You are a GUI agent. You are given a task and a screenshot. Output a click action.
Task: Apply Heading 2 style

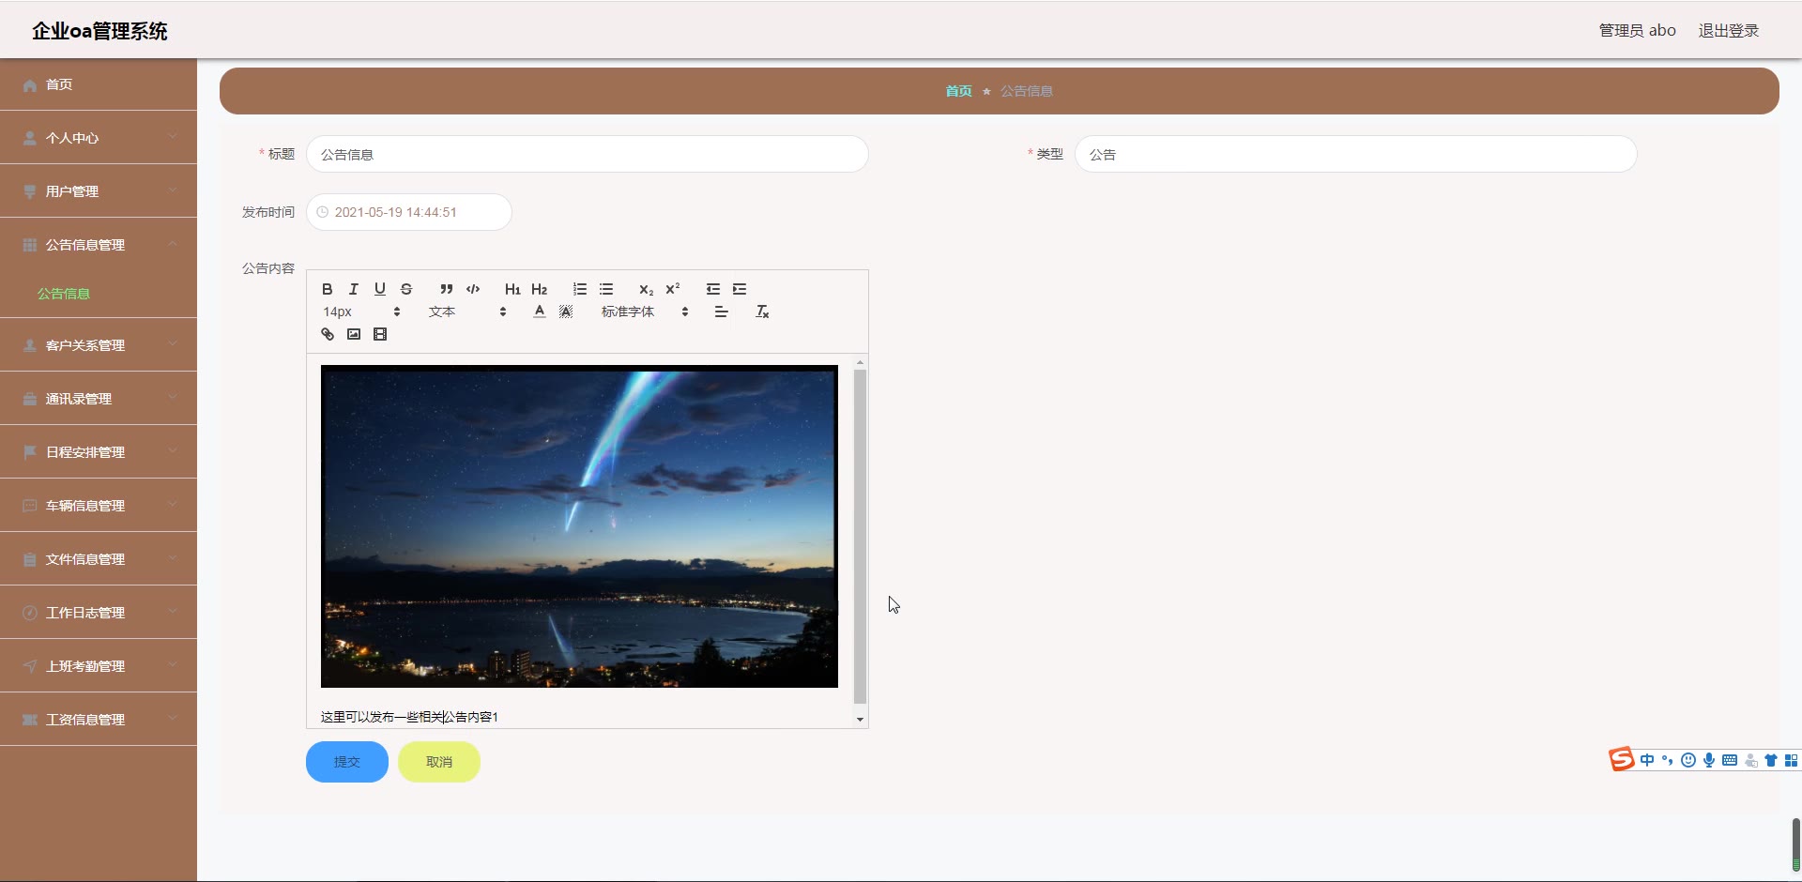coord(539,289)
